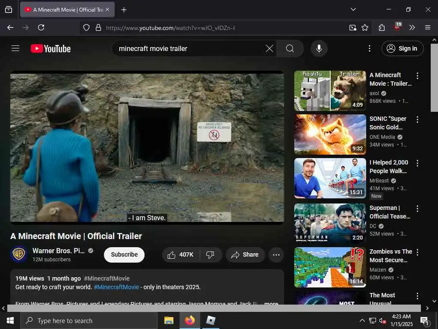Go forward with browser forward arrow
This screenshot has height=329, width=438.
(26, 27)
